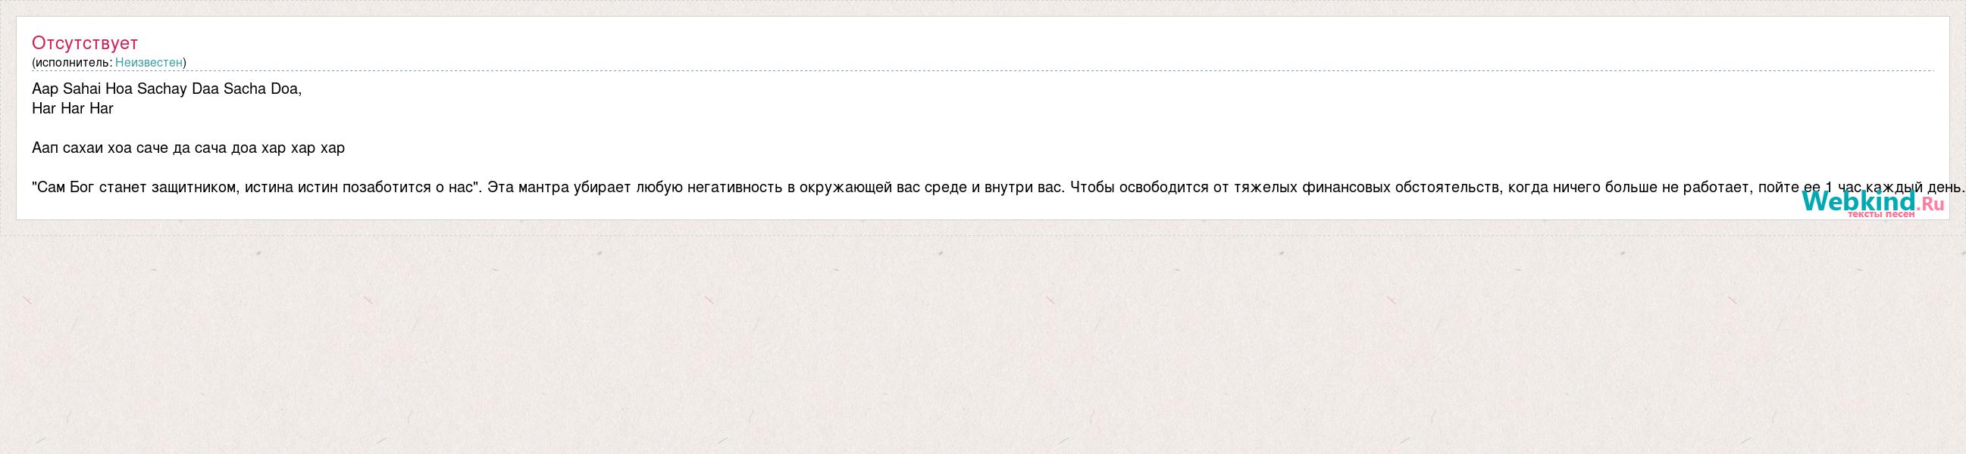Click the phrase когда ничего больше не работает
The width and height of the screenshot is (1966, 454).
point(1629,188)
